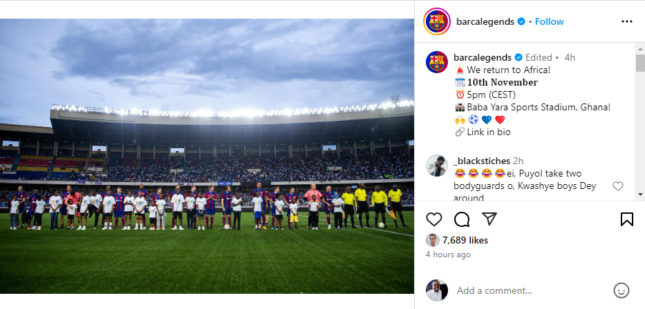Like _blackstiches comment heart
This screenshot has height=309, width=645.
tap(618, 186)
